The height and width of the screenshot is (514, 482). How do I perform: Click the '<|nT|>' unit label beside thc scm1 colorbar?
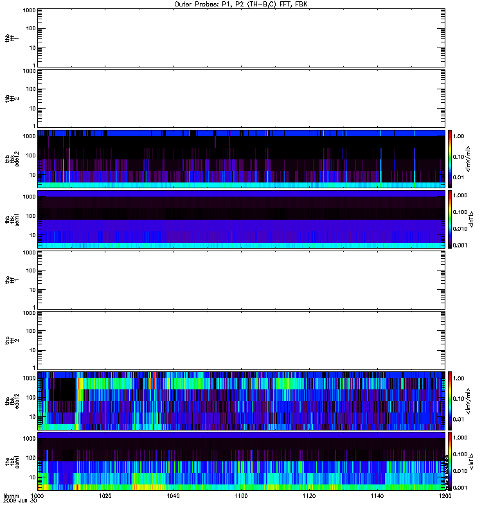tap(471, 461)
